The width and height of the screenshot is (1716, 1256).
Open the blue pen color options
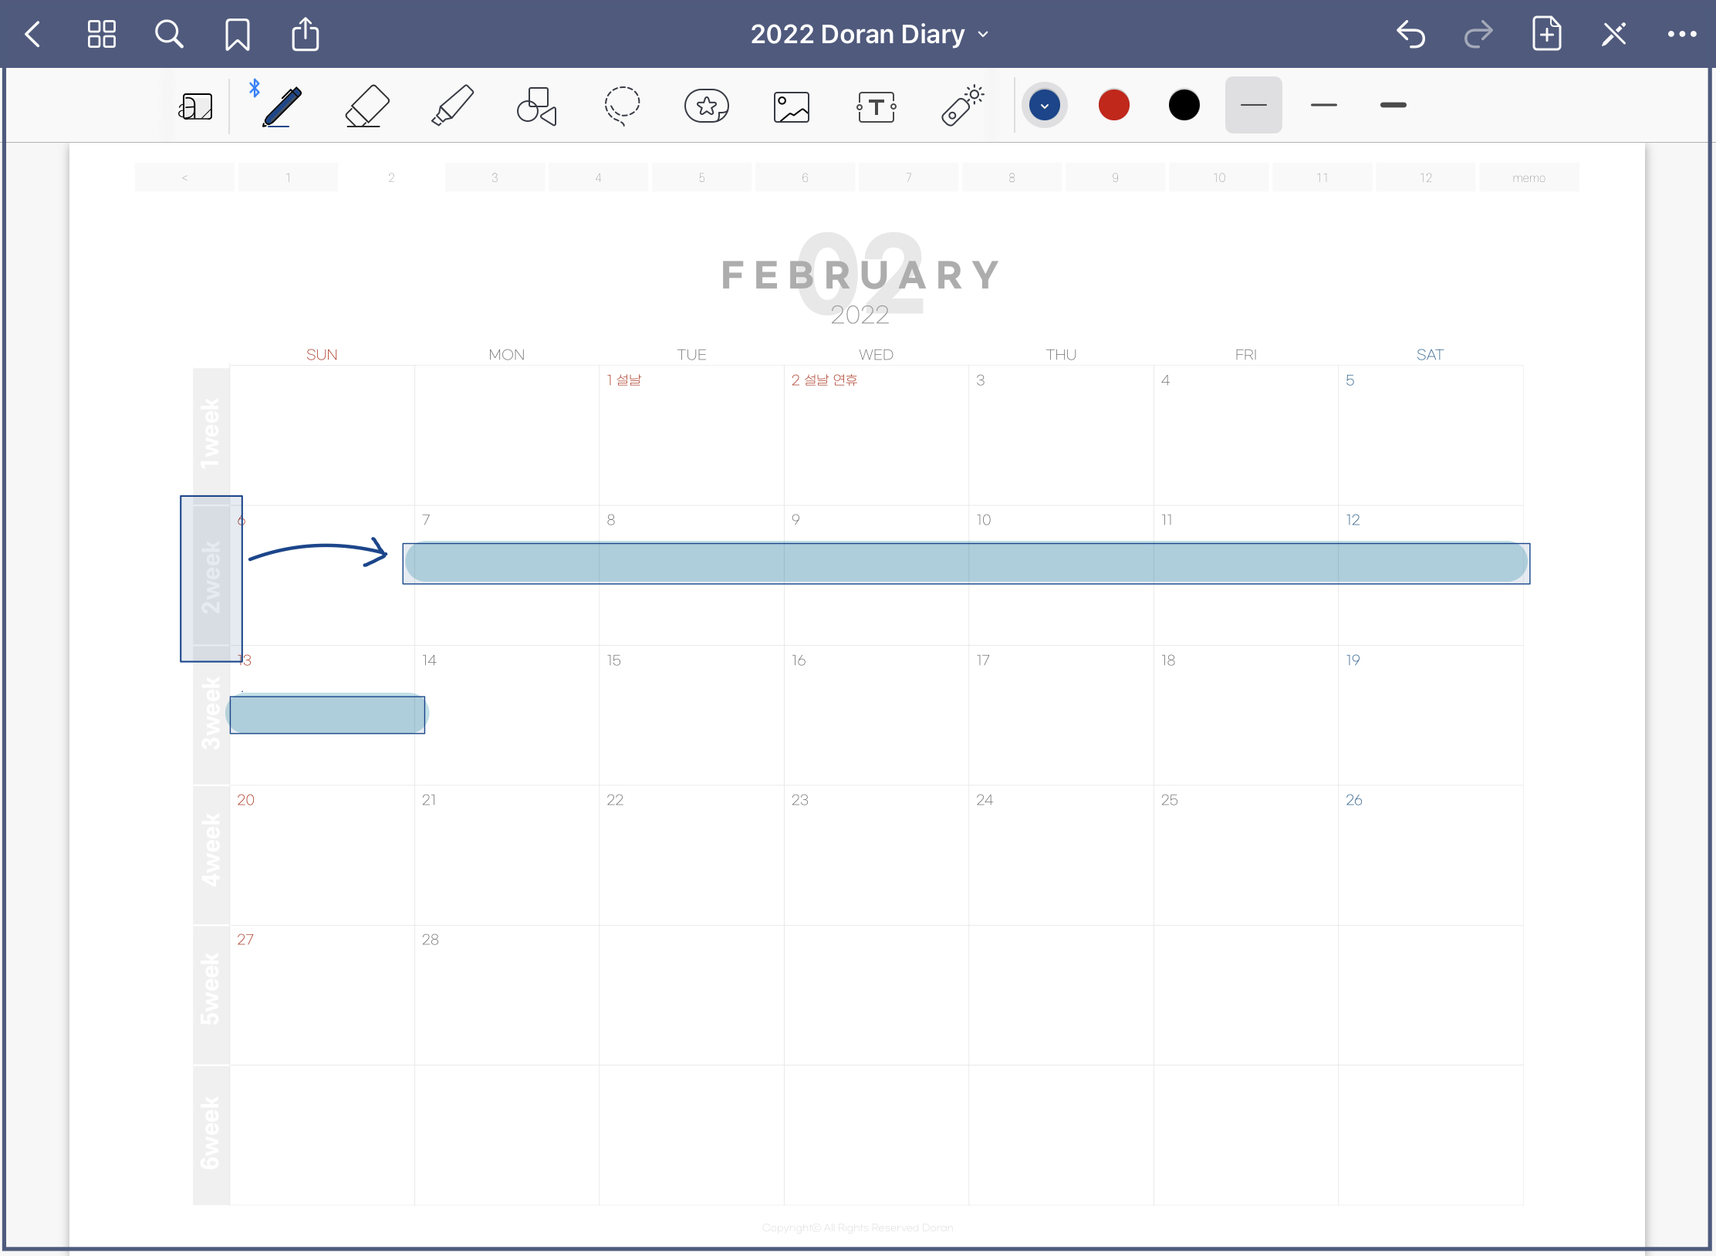coord(1044,106)
